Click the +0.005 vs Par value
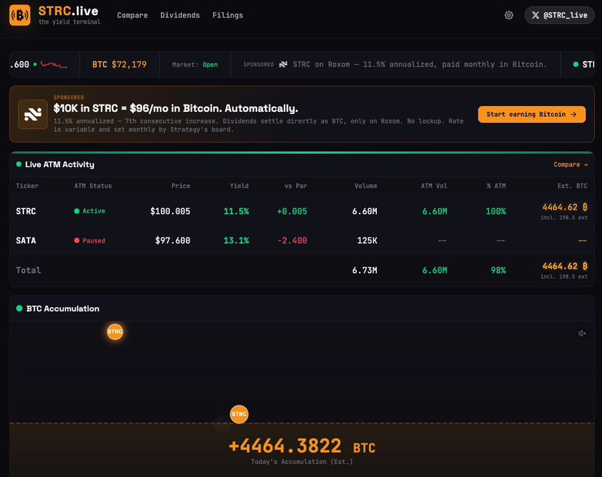The width and height of the screenshot is (602, 477). (x=292, y=211)
